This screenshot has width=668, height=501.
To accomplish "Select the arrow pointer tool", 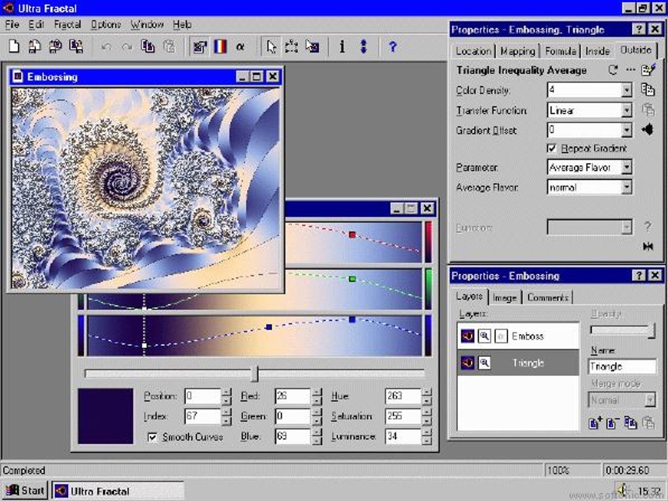I will (x=271, y=46).
